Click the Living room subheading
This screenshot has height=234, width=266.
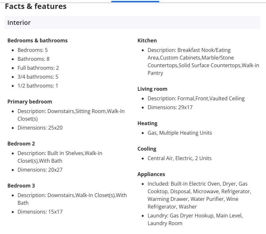(152, 89)
